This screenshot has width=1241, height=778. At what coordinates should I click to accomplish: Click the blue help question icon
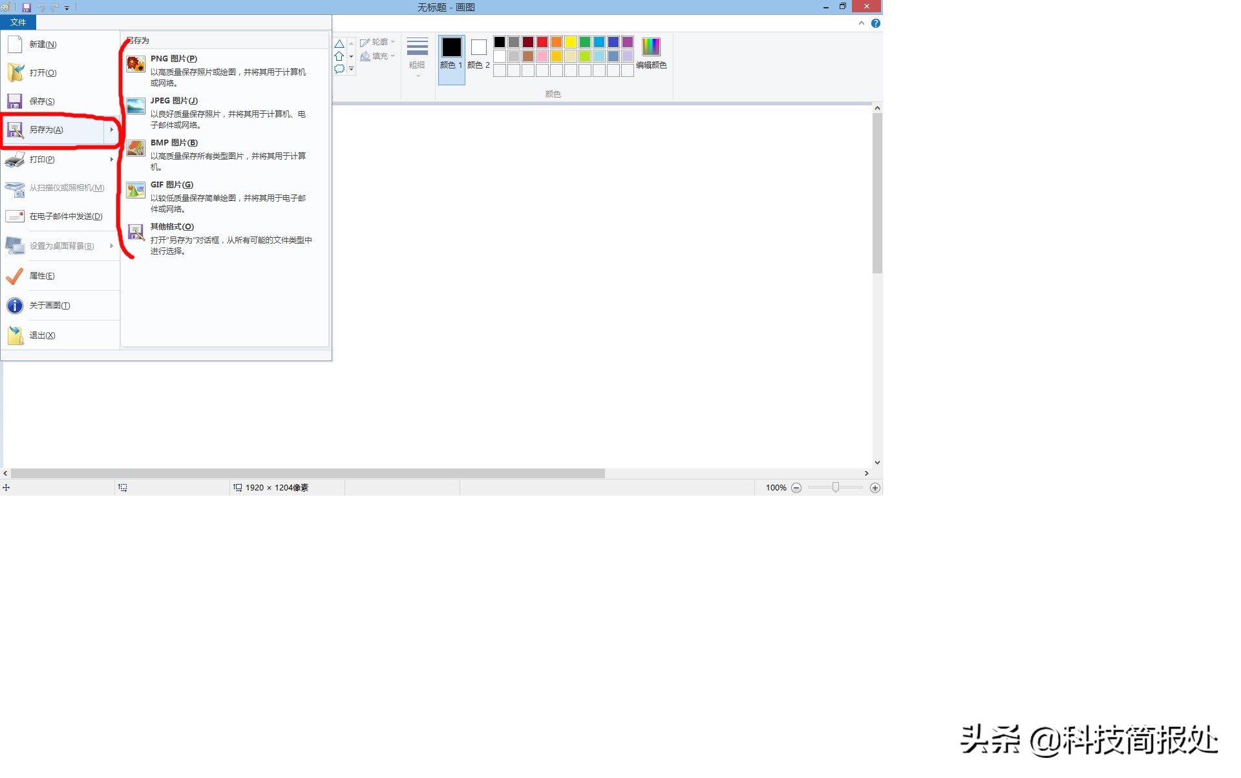(x=875, y=23)
